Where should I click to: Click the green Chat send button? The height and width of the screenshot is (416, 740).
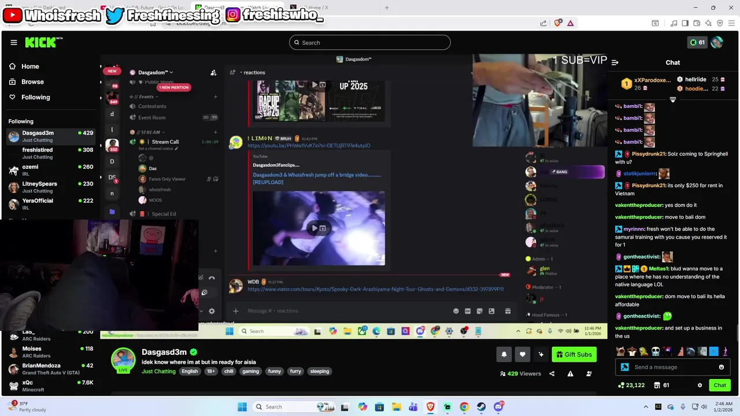[720, 385]
